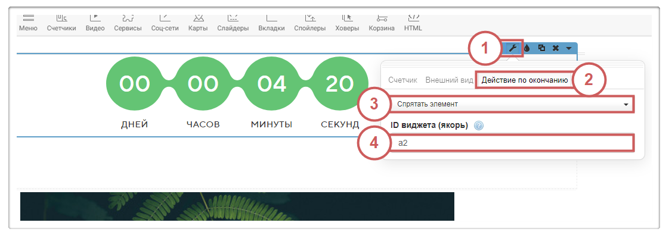Open the Вкладки widget category
The height and width of the screenshot is (235, 669).
(x=271, y=24)
